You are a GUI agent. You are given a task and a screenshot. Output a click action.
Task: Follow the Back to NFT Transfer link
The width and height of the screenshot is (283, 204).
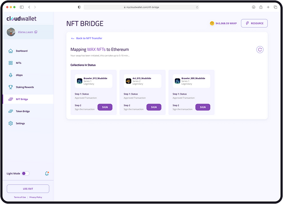click(89, 38)
